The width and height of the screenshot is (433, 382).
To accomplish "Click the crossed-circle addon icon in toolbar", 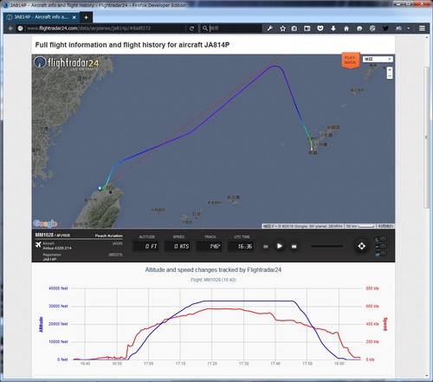I will pyautogui.click(x=372, y=29).
